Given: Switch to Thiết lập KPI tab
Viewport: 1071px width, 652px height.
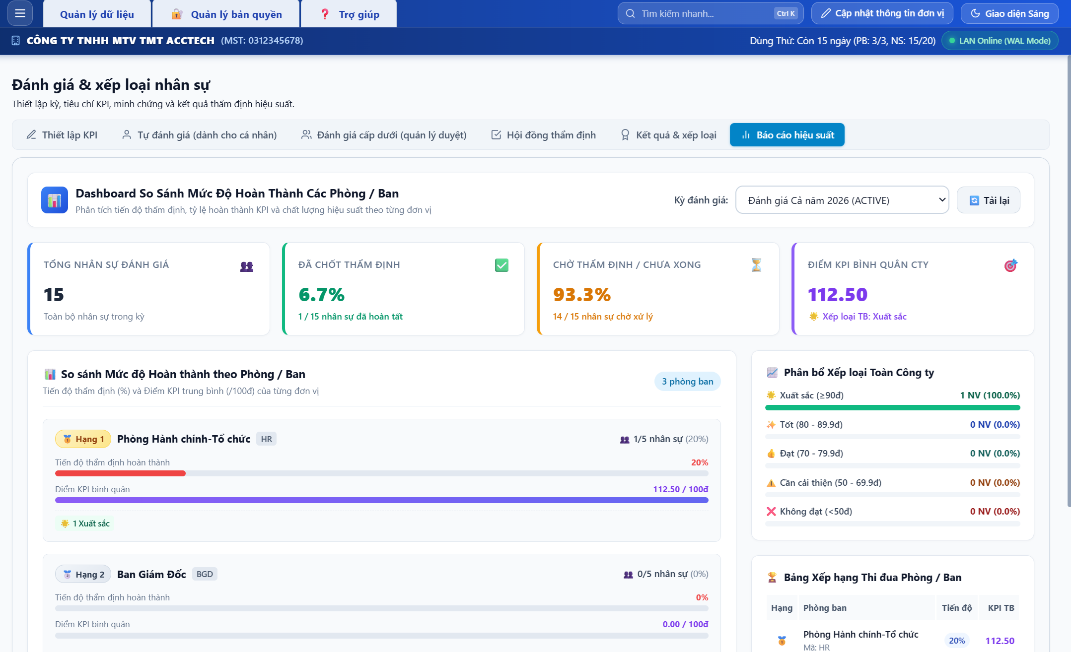Looking at the screenshot, I should (x=62, y=135).
